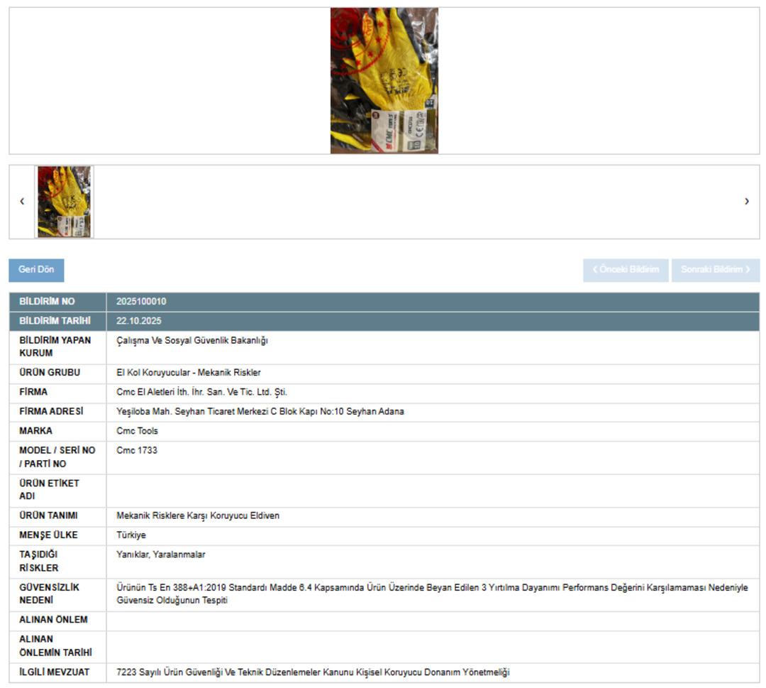
Task: Click the model value Cmc 1733
Action: pyautogui.click(x=136, y=450)
